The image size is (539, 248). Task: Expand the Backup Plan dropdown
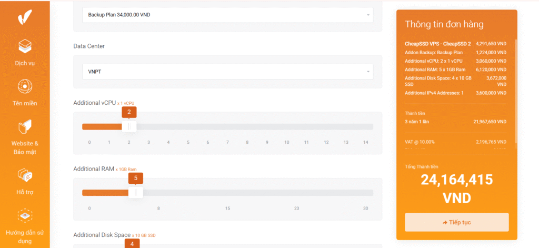[x=227, y=15]
